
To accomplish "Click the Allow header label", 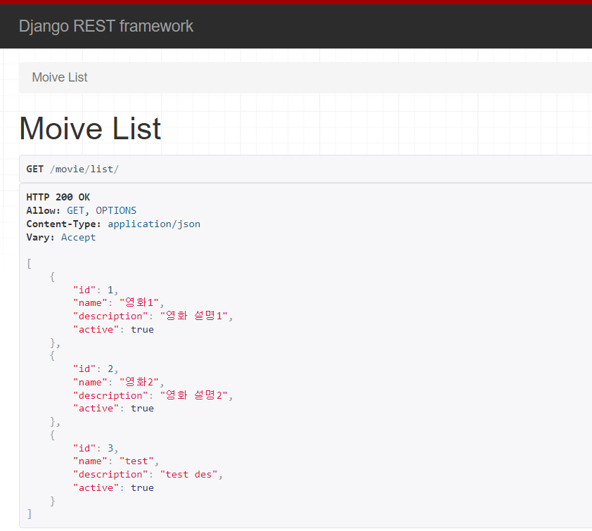I will 43,210.
